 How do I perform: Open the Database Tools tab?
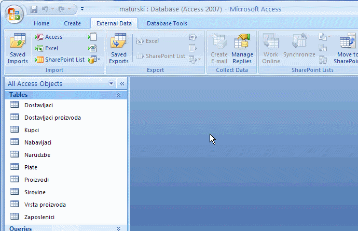(167, 23)
